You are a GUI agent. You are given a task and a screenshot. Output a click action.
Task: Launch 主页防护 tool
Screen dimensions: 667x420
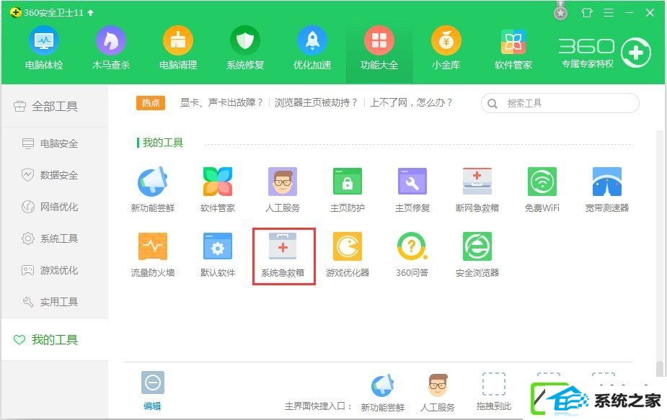347,189
